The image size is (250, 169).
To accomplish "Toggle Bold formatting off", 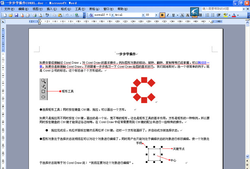I will click(162, 15).
